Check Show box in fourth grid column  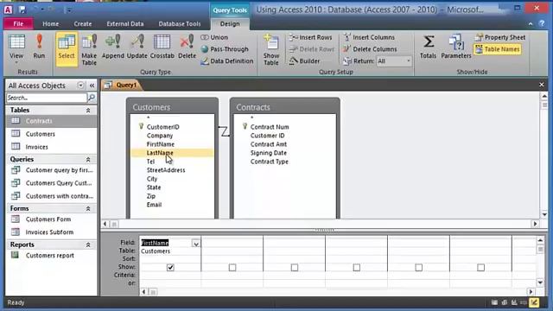357,268
